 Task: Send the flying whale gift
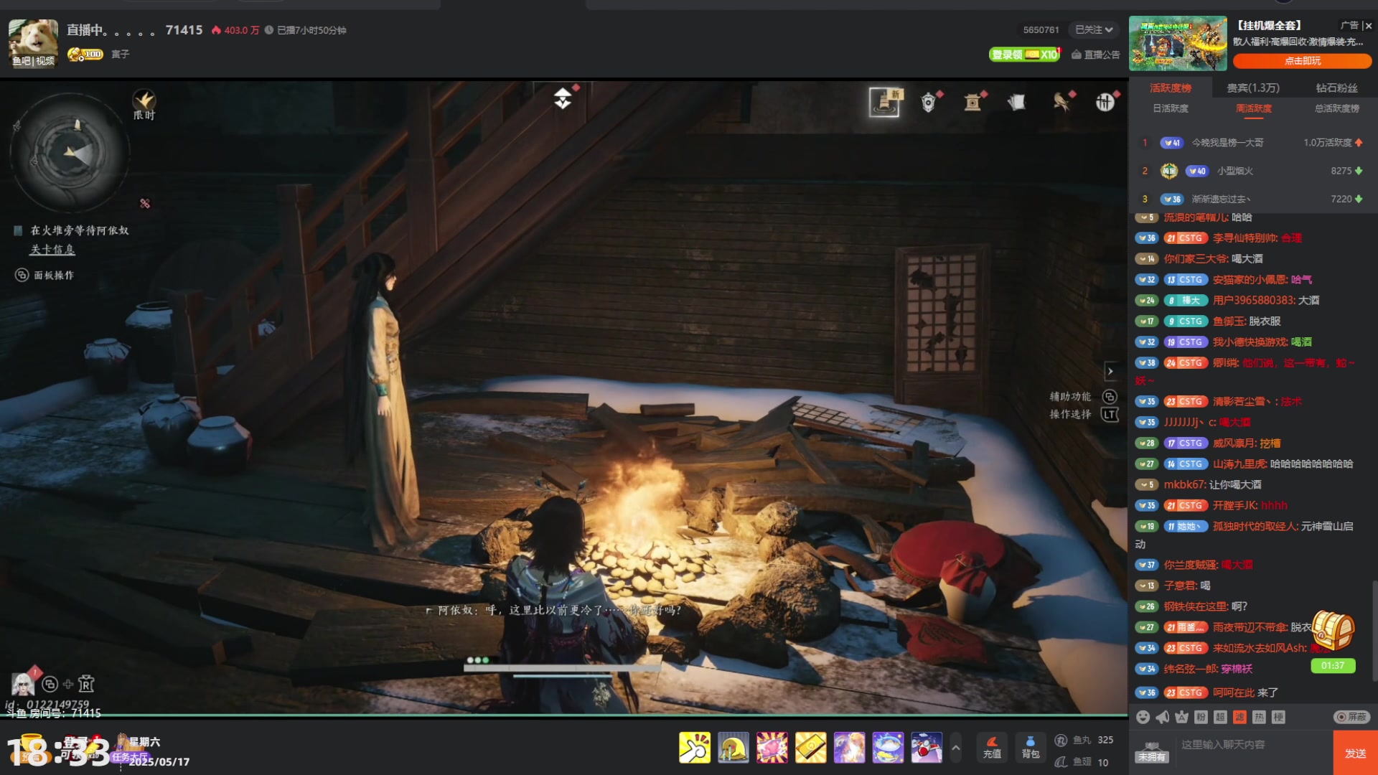(888, 748)
